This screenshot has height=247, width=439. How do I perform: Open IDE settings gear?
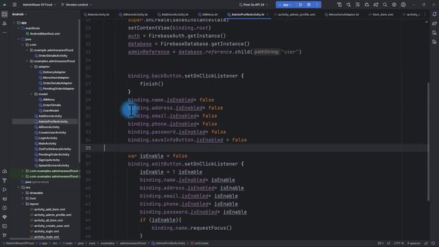pyautogui.click(x=394, y=5)
